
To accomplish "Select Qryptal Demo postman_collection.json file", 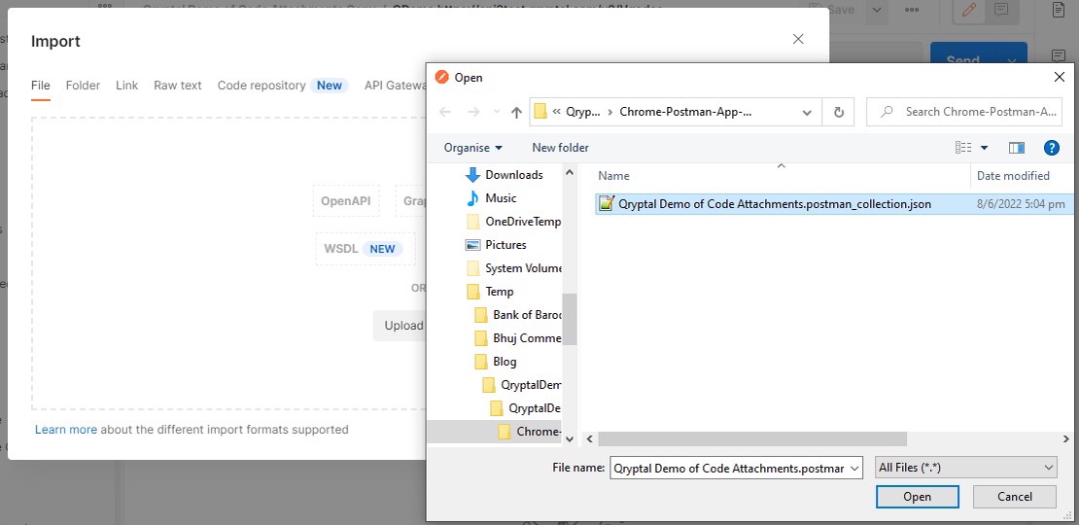I will (774, 204).
